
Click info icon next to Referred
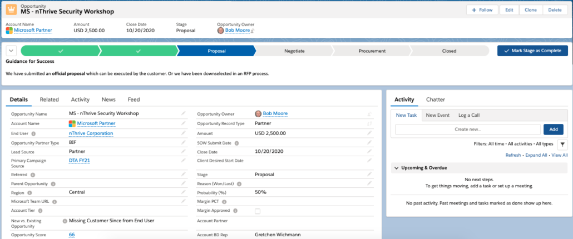coord(33,175)
